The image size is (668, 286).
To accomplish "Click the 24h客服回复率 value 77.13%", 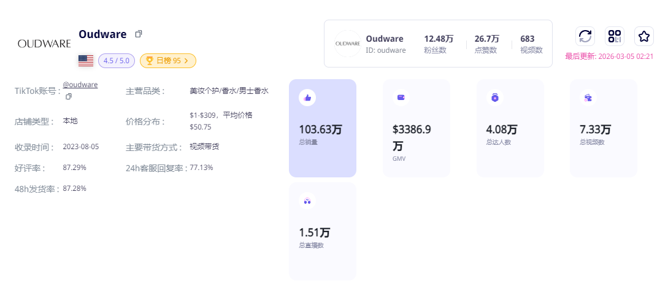I will point(201,168).
